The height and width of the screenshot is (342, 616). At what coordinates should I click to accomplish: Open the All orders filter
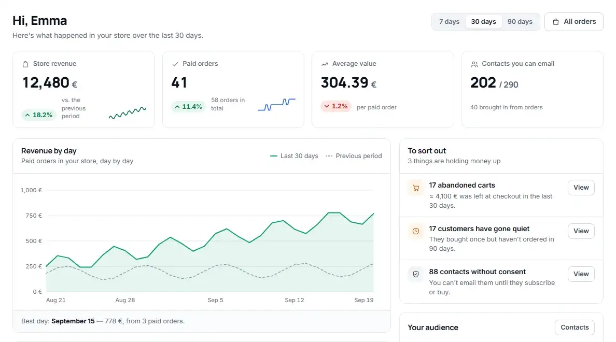tap(573, 22)
